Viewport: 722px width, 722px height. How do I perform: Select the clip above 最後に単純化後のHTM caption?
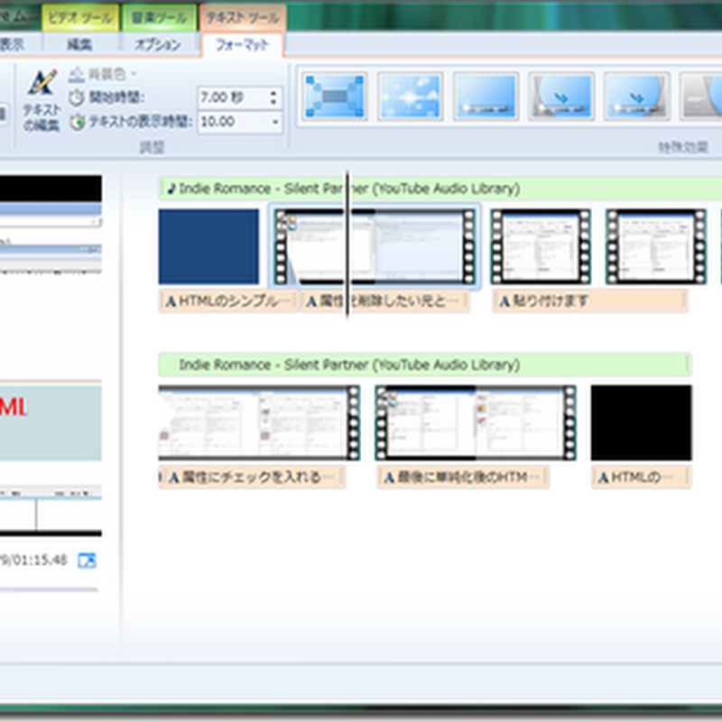click(x=476, y=422)
